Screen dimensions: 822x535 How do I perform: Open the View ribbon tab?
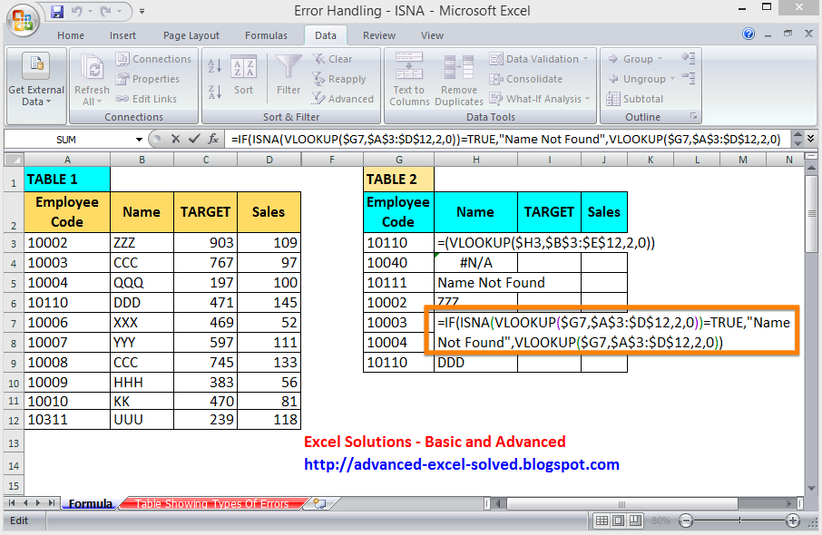pos(432,35)
